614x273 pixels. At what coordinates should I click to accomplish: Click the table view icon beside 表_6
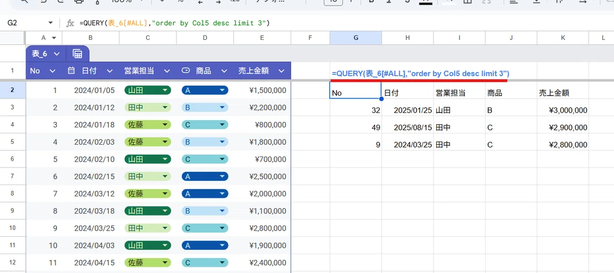coord(78,54)
